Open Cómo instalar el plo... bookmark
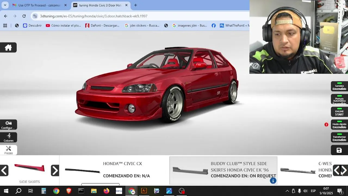The image size is (348, 196). [x=63, y=25]
